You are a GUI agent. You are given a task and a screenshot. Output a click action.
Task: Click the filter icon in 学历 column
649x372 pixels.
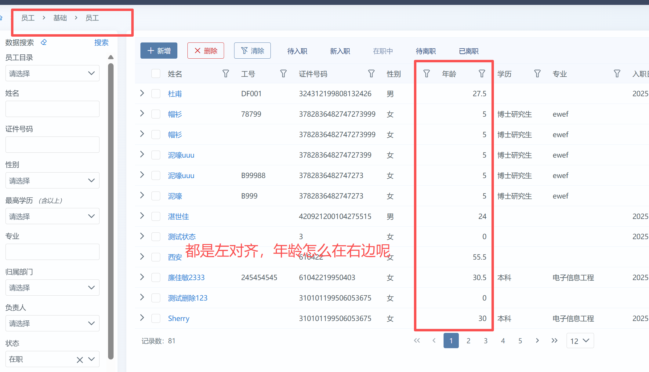point(537,74)
